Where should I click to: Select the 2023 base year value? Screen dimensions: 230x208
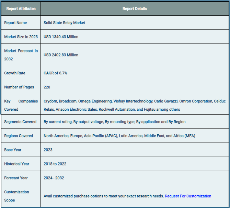tap(48, 150)
